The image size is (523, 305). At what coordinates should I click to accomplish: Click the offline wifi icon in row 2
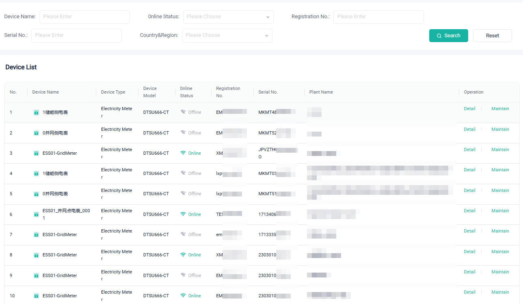tap(183, 132)
